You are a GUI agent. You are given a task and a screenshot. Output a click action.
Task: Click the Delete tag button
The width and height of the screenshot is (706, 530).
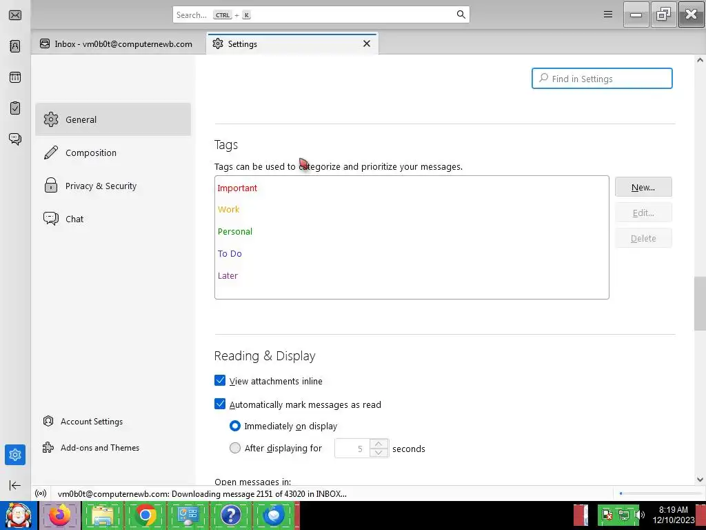[643, 238]
